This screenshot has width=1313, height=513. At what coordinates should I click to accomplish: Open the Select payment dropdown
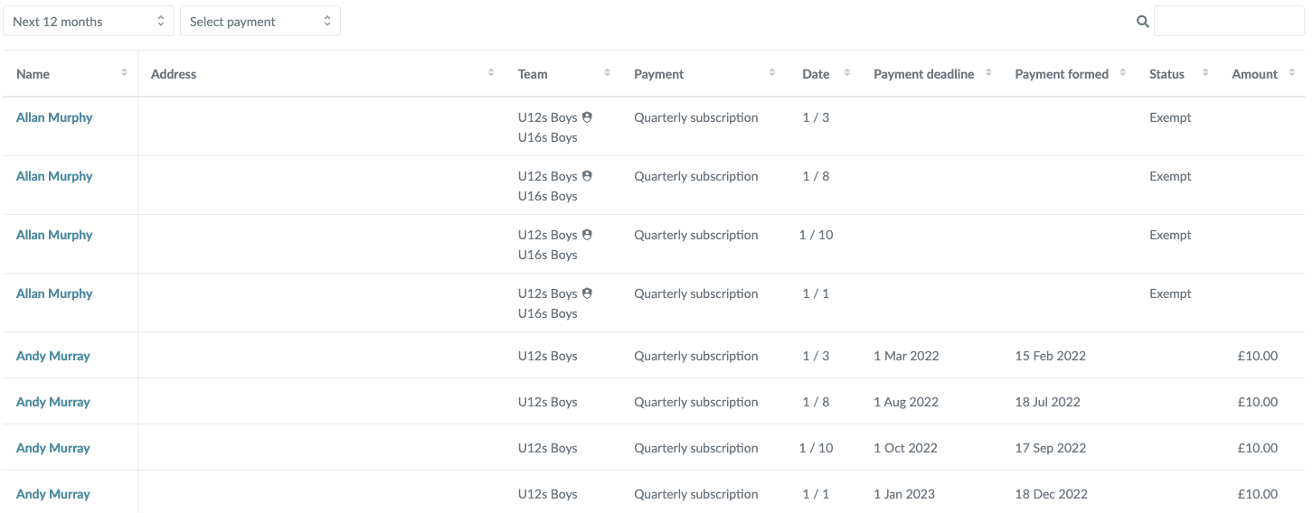260,22
